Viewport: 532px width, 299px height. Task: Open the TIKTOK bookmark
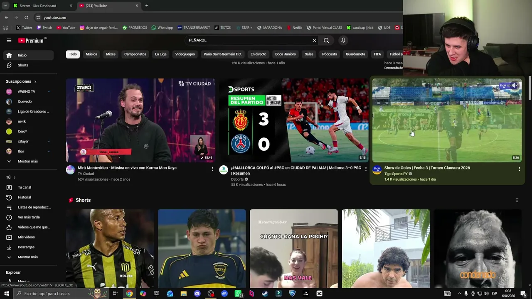click(x=223, y=28)
